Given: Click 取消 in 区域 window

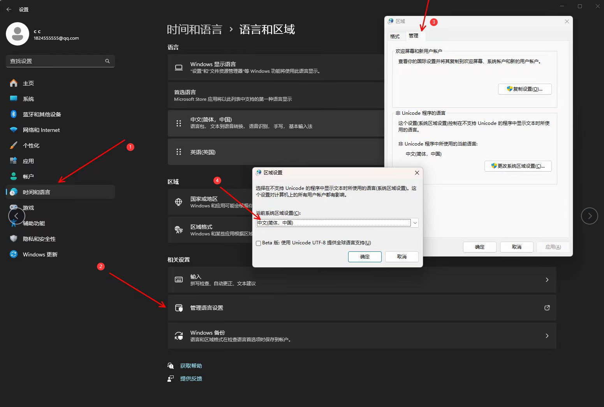Looking at the screenshot, I should (517, 247).
